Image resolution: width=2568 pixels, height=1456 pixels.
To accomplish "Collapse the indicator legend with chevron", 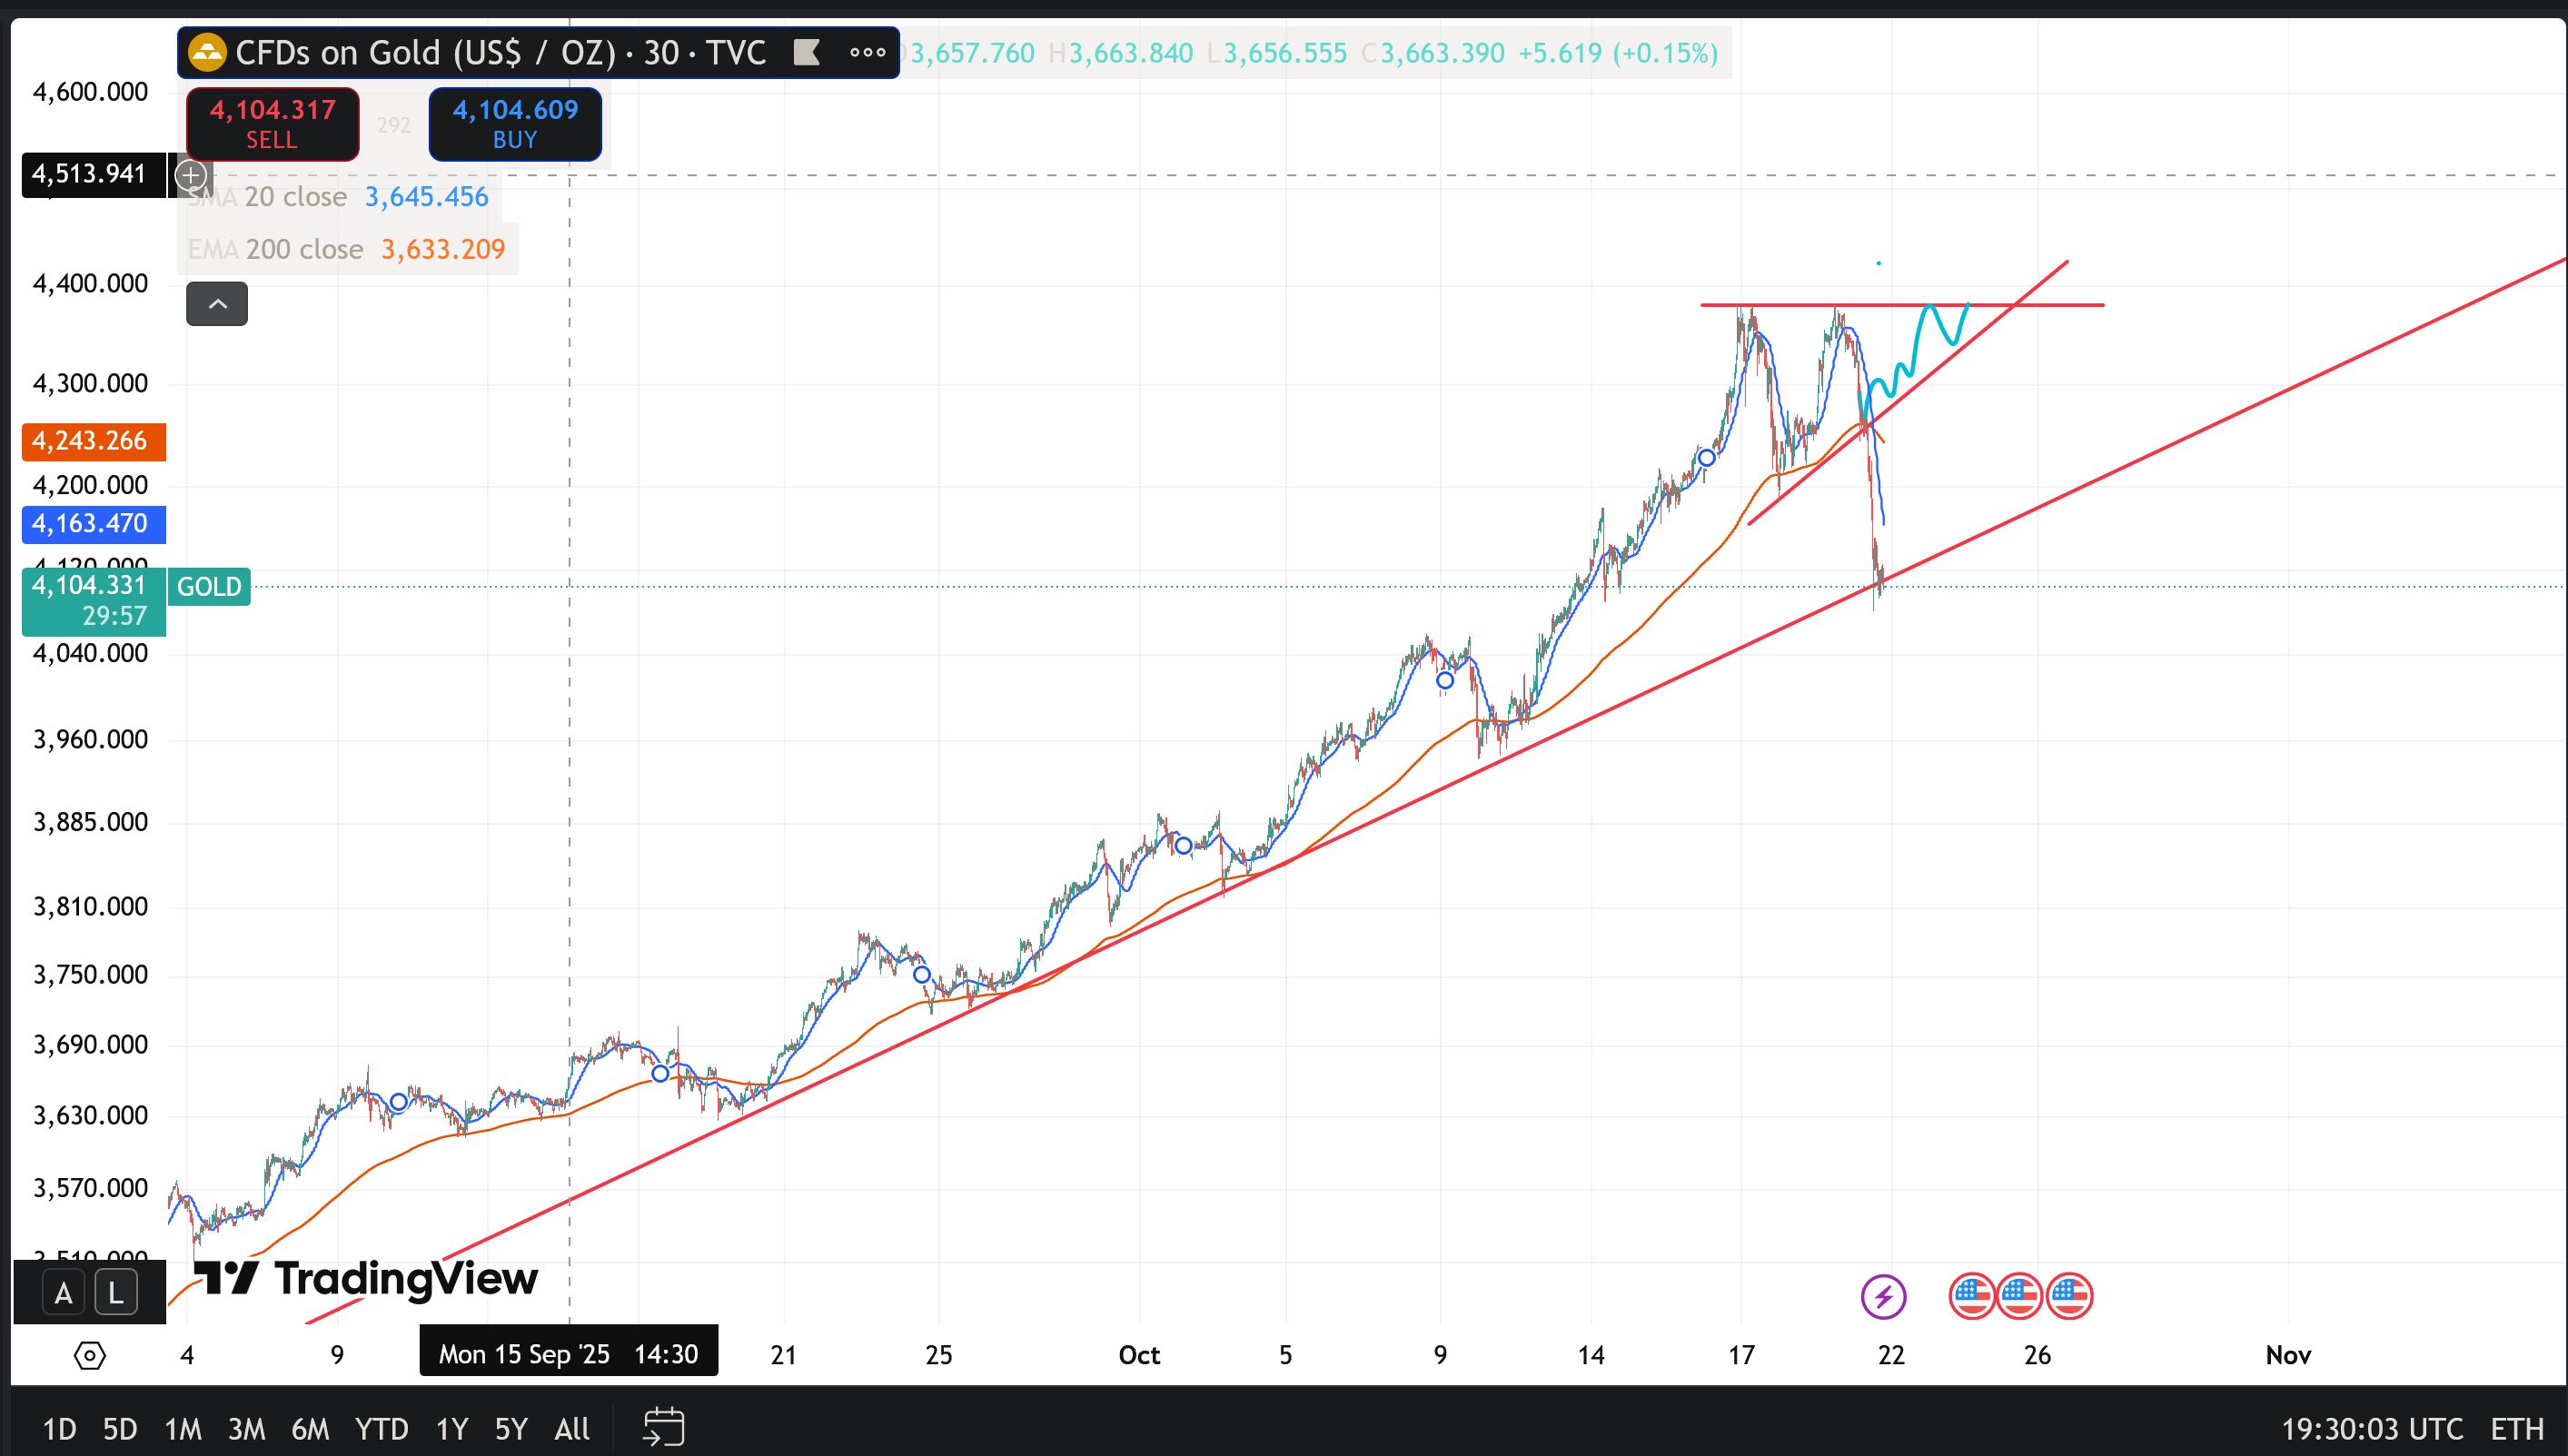I will pos(217,304).
